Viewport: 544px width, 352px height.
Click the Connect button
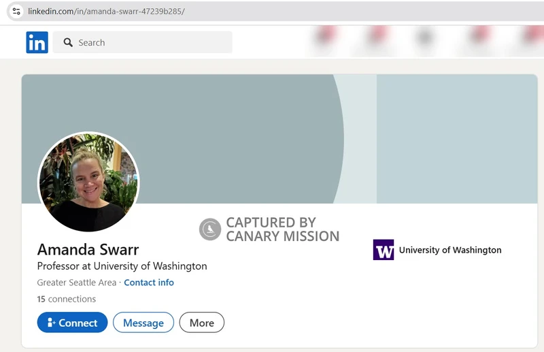tap(72, 323)
